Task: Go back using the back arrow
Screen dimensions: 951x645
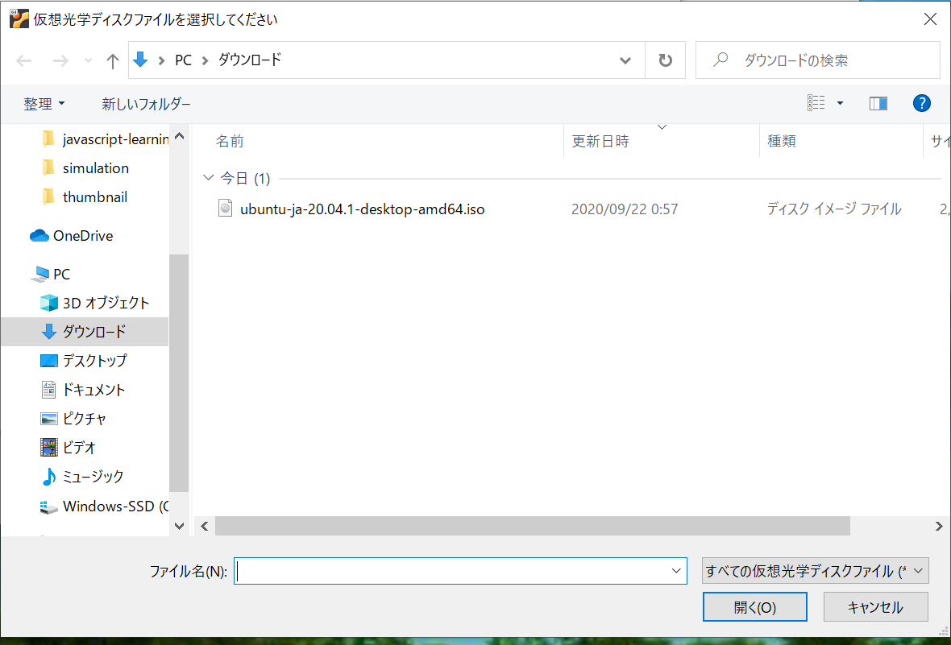Action: [x=23, y=60]
